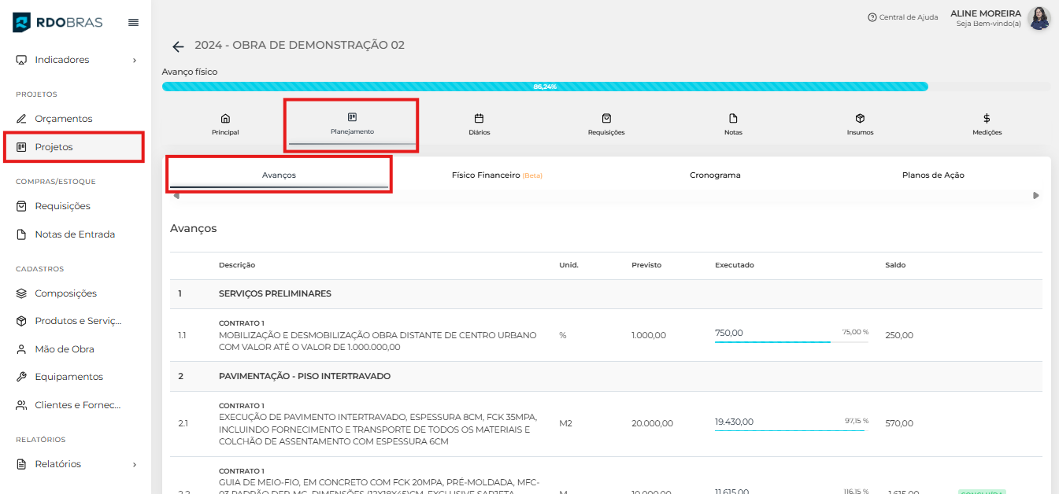The width and height of the screenshot is (1059, 494).
Task: Click the back arrow next to project title
Action: [x=178, y=46]
